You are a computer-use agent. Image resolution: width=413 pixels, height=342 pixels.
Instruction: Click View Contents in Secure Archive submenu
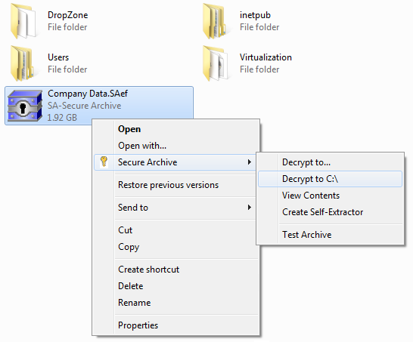click(311, 196)
